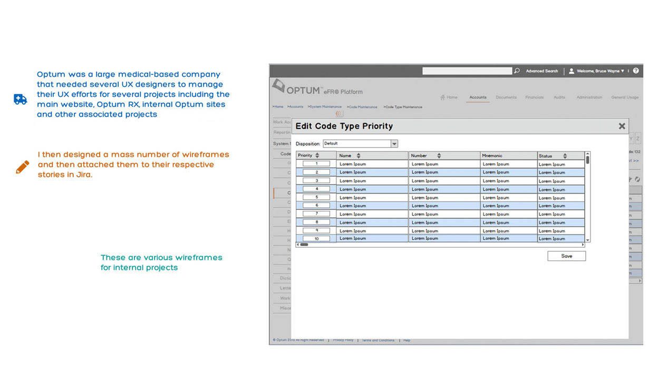The width and height of the screenshot is (668, 375).
Task: Go to the Home navigation tab
Action: 449,97
